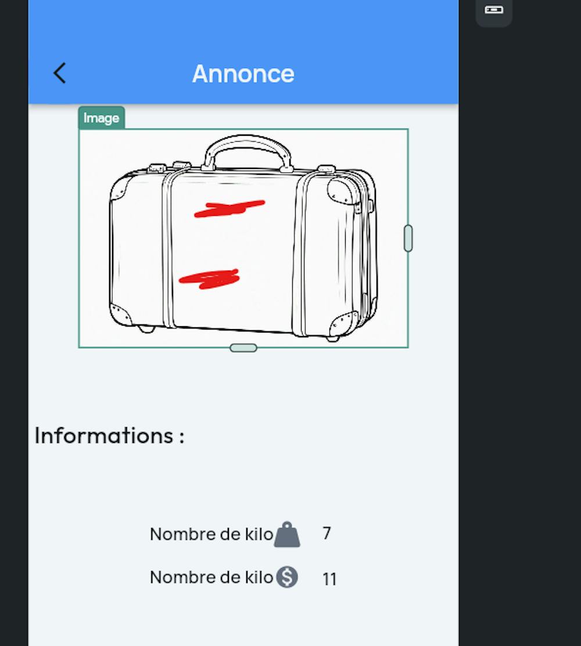The image size is (581, 646).
Task: Select the Informations : heading
Action: pyautogui.click(x=109, y=435)
